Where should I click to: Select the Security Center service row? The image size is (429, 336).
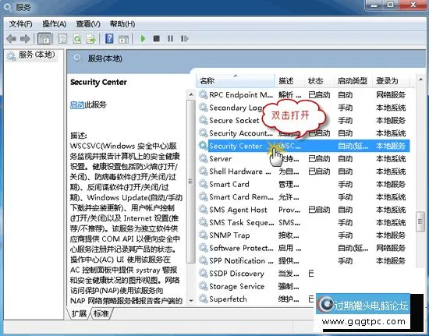coord(303,146)
